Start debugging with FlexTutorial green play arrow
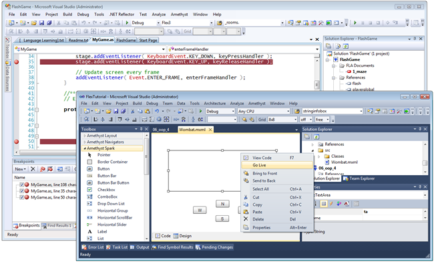Screen dimensions: 434x262 (x=201, y=112)
